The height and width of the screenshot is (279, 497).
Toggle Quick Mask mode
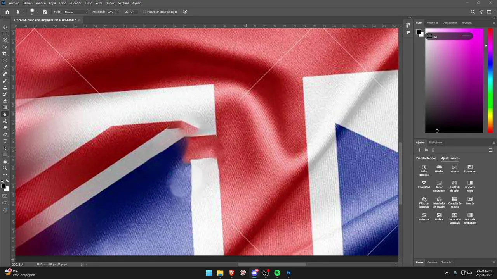5,196
